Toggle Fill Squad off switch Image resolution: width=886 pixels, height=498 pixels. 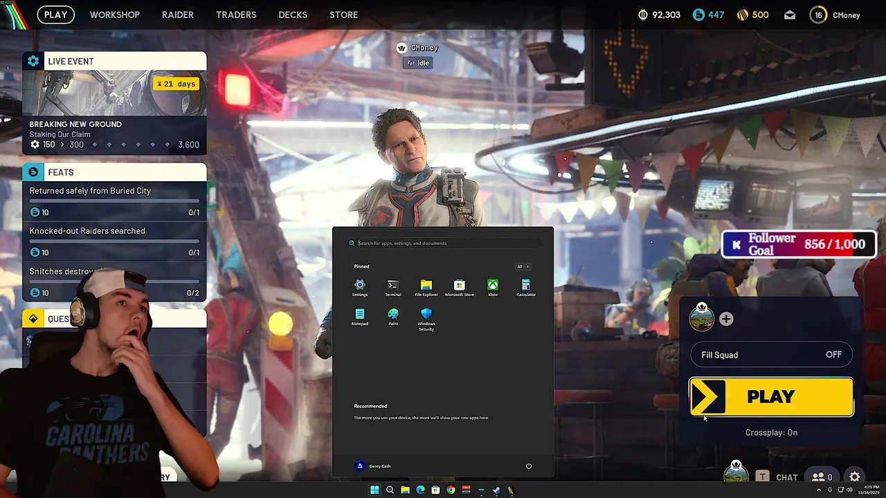tap(771, 355)
